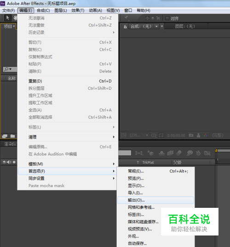Click the grid and guide options icon

coord(154,135)
